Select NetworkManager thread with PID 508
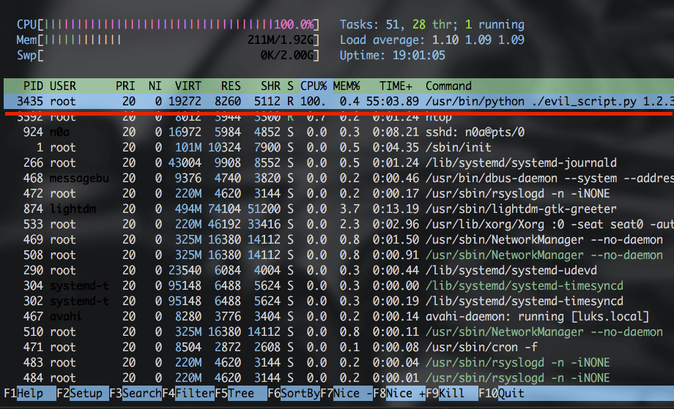Screen dimensions: 674x409 tap(338, 255)
